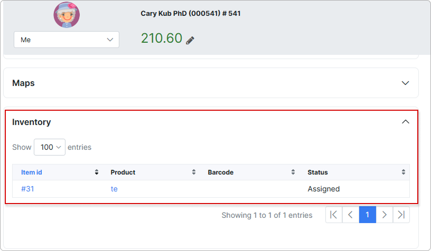Go to next page of entries
The height and width of the screenshot is (251, 431).
click(x=385, y=215)
